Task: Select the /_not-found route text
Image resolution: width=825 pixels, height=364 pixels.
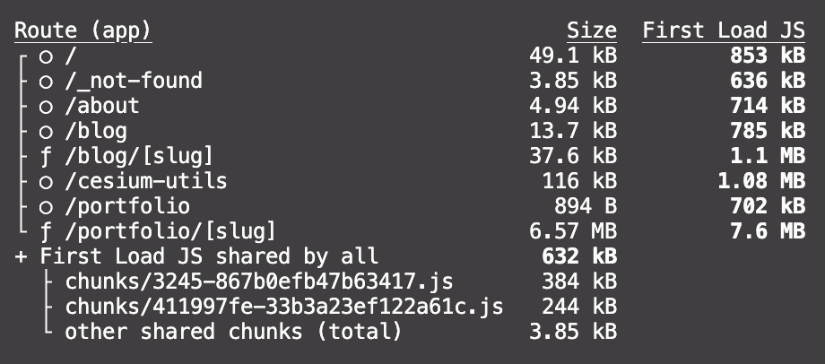Action: click(134, 81)
